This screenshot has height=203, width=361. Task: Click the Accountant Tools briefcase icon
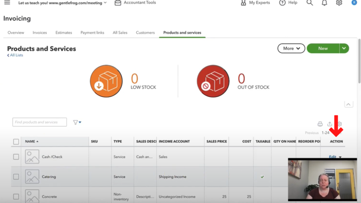118,3
